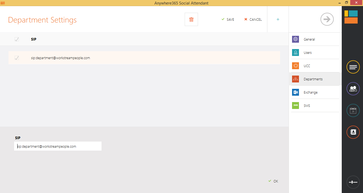Open the address book circular sidebar icon

pyautogui.click(x=353, y=132)
